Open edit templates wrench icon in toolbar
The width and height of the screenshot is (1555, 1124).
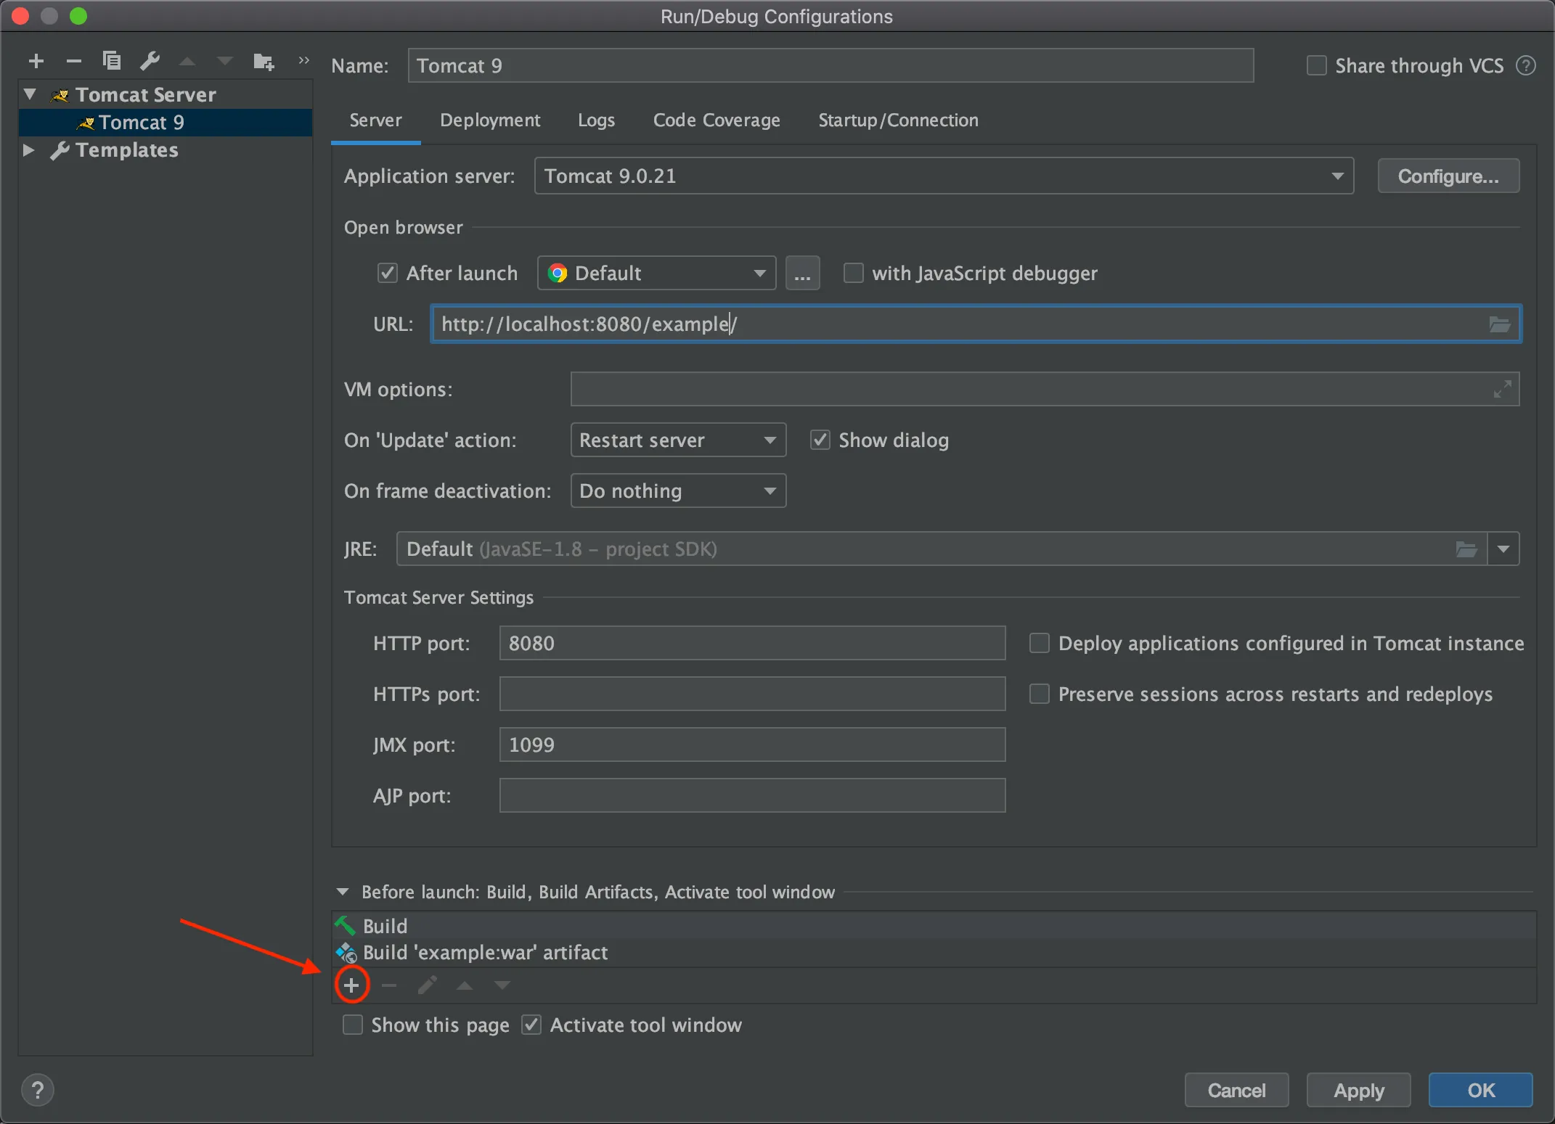(x=150, y=61)
